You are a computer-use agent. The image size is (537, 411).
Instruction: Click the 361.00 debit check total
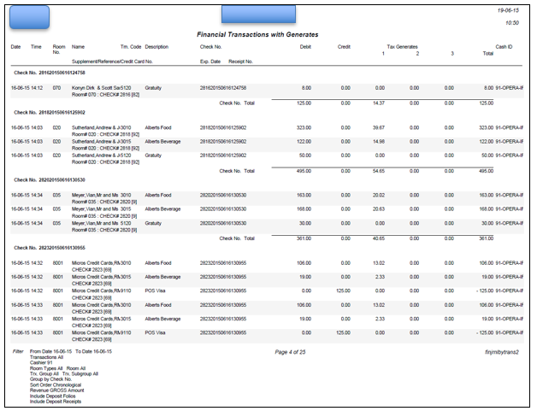click(303, 238)
